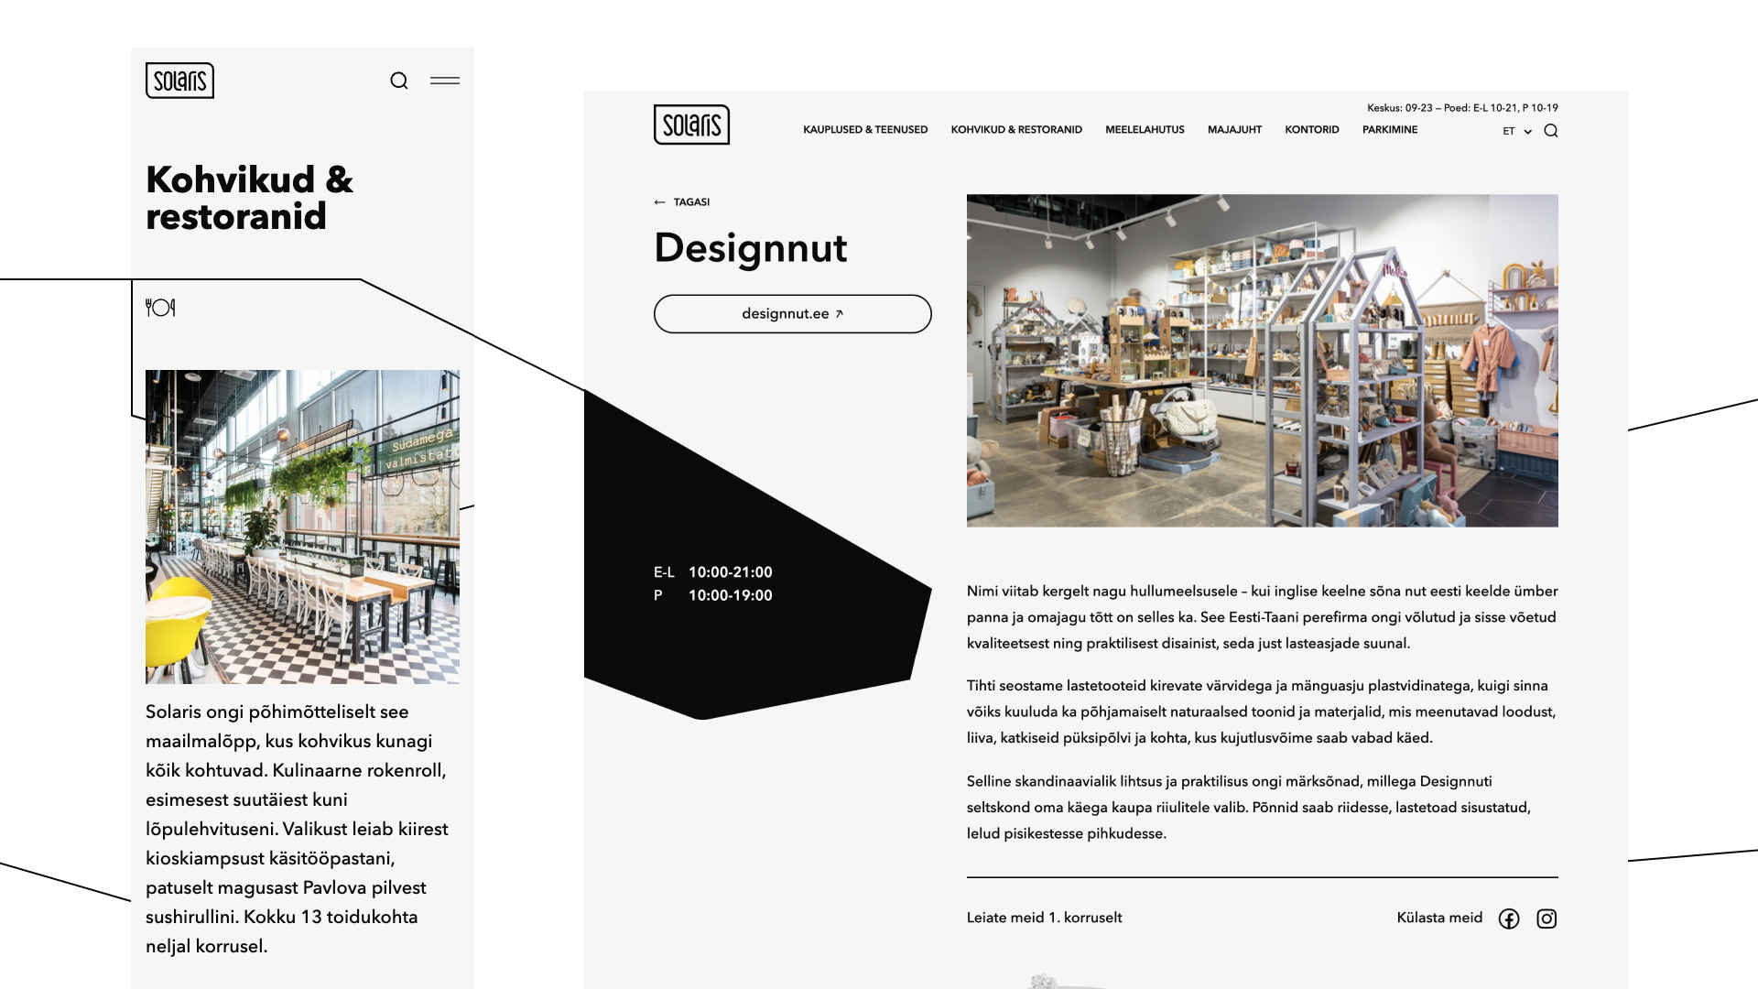Click the Tagasi back link
1758x989 pixels.
[683, 202]
